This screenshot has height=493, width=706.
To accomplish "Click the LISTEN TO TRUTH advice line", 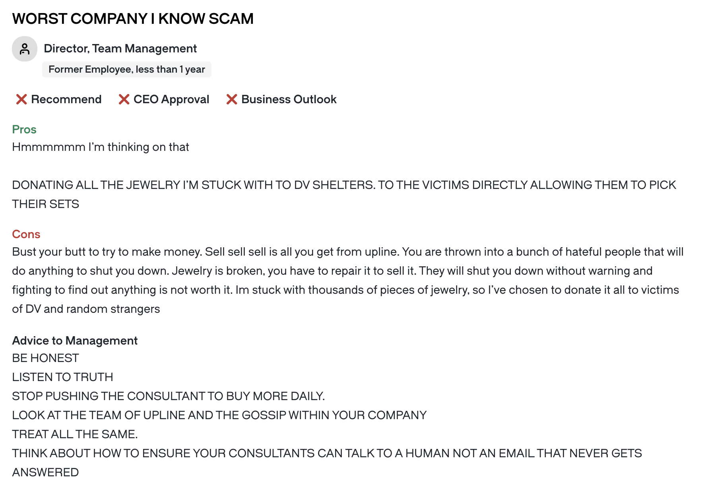I will click(x=62, y=377).
